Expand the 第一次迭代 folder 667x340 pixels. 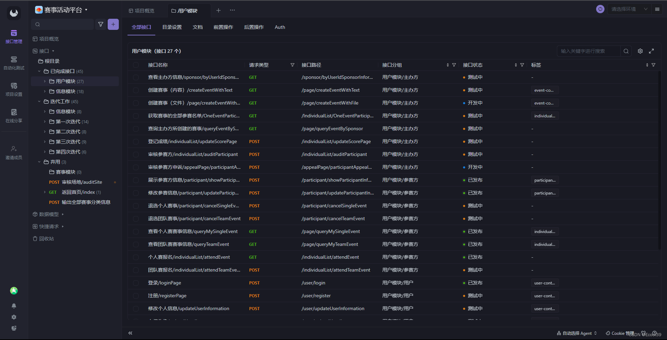44,122
